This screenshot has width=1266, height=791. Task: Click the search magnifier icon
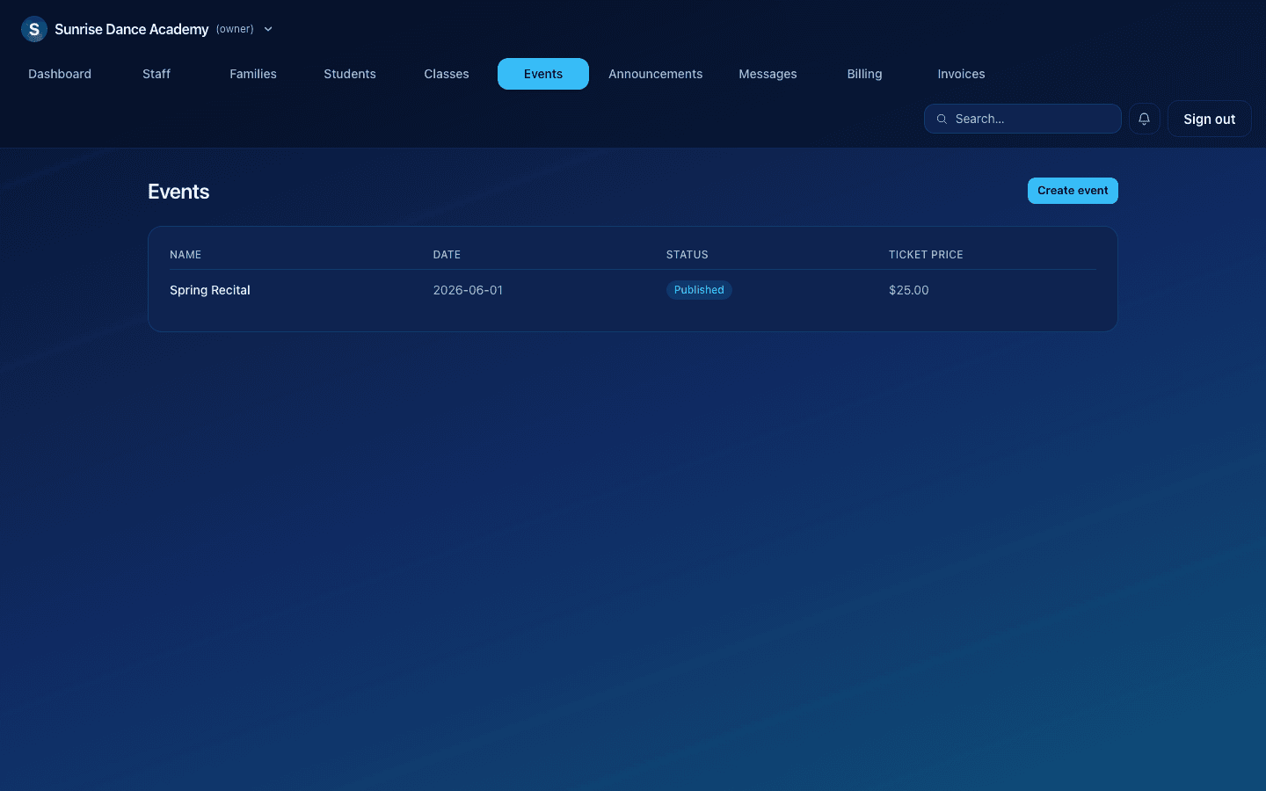click(x=942, y=119)
